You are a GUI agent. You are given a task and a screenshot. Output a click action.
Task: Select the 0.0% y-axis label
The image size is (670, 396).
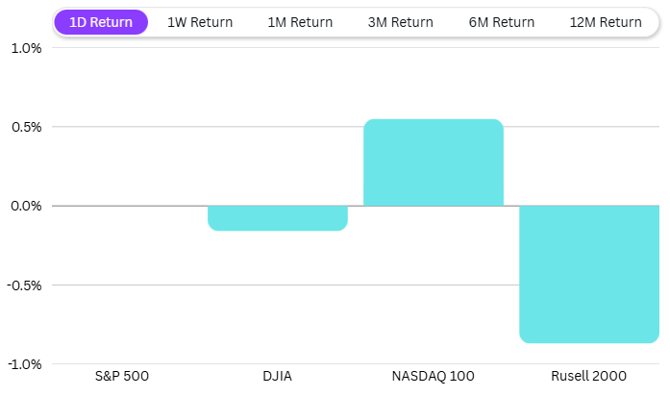[x=25, y=206]
